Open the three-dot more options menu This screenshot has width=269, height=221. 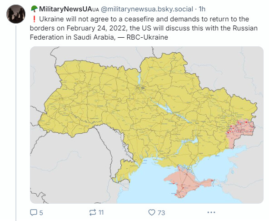211,212
